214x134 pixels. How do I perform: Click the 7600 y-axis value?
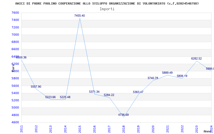15,13
